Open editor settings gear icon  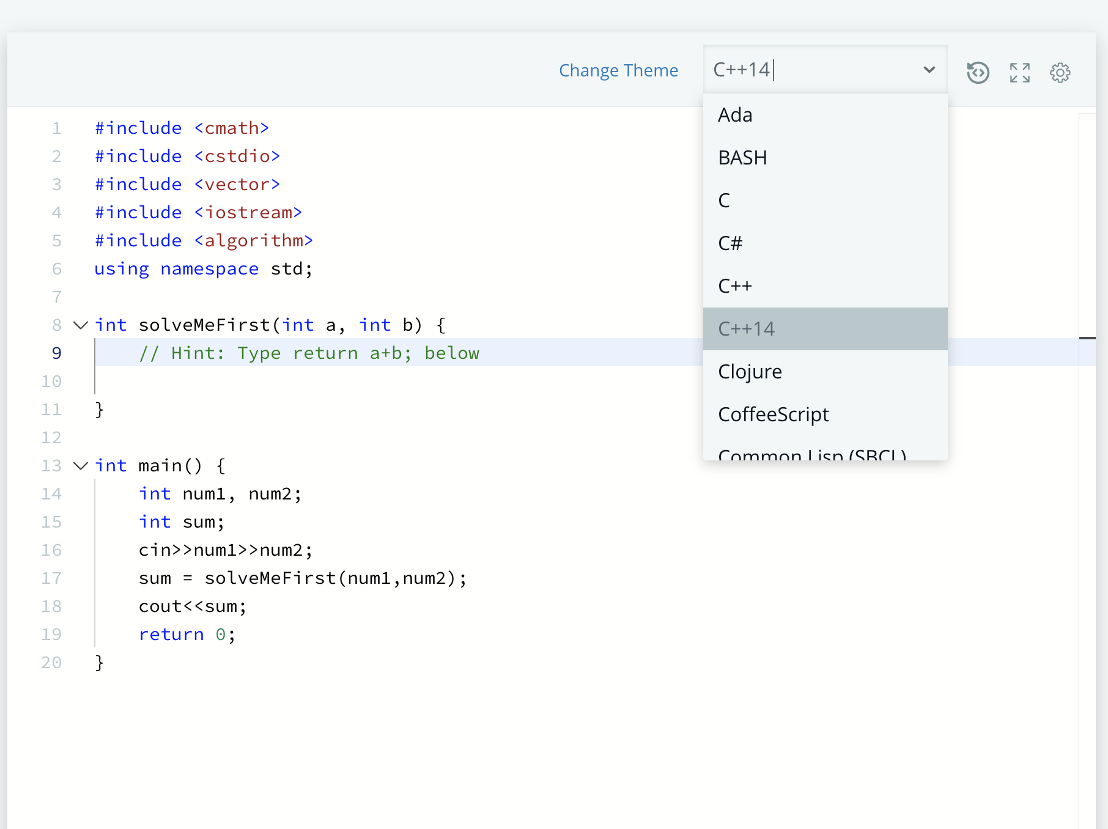coord(1060,73)
